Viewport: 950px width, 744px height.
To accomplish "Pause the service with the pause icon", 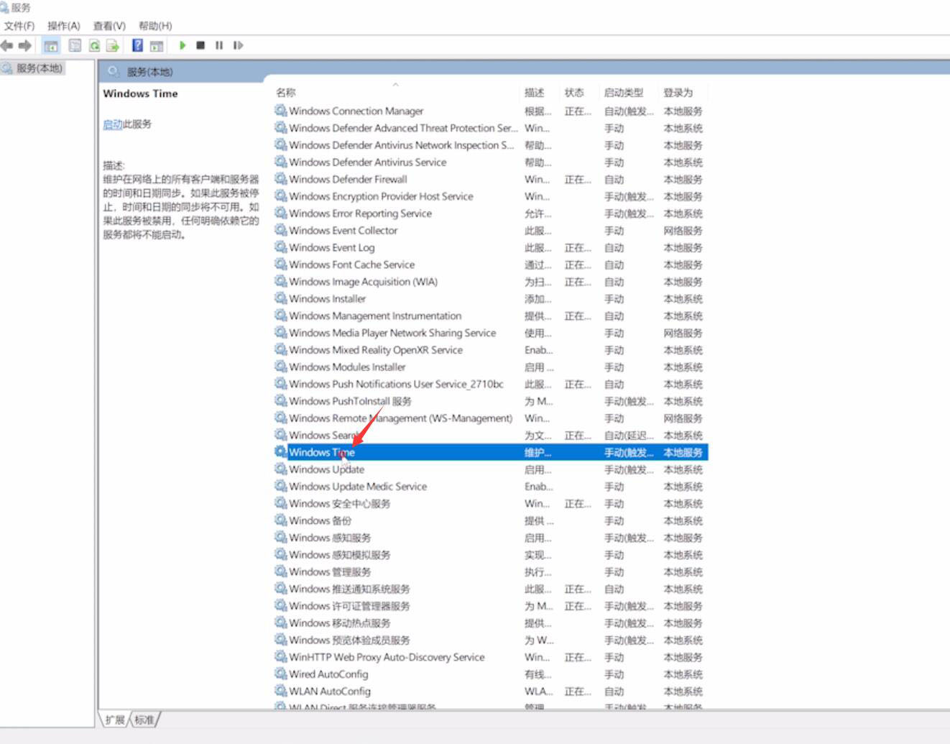I will pyautogui.click(x=219, y=45).
